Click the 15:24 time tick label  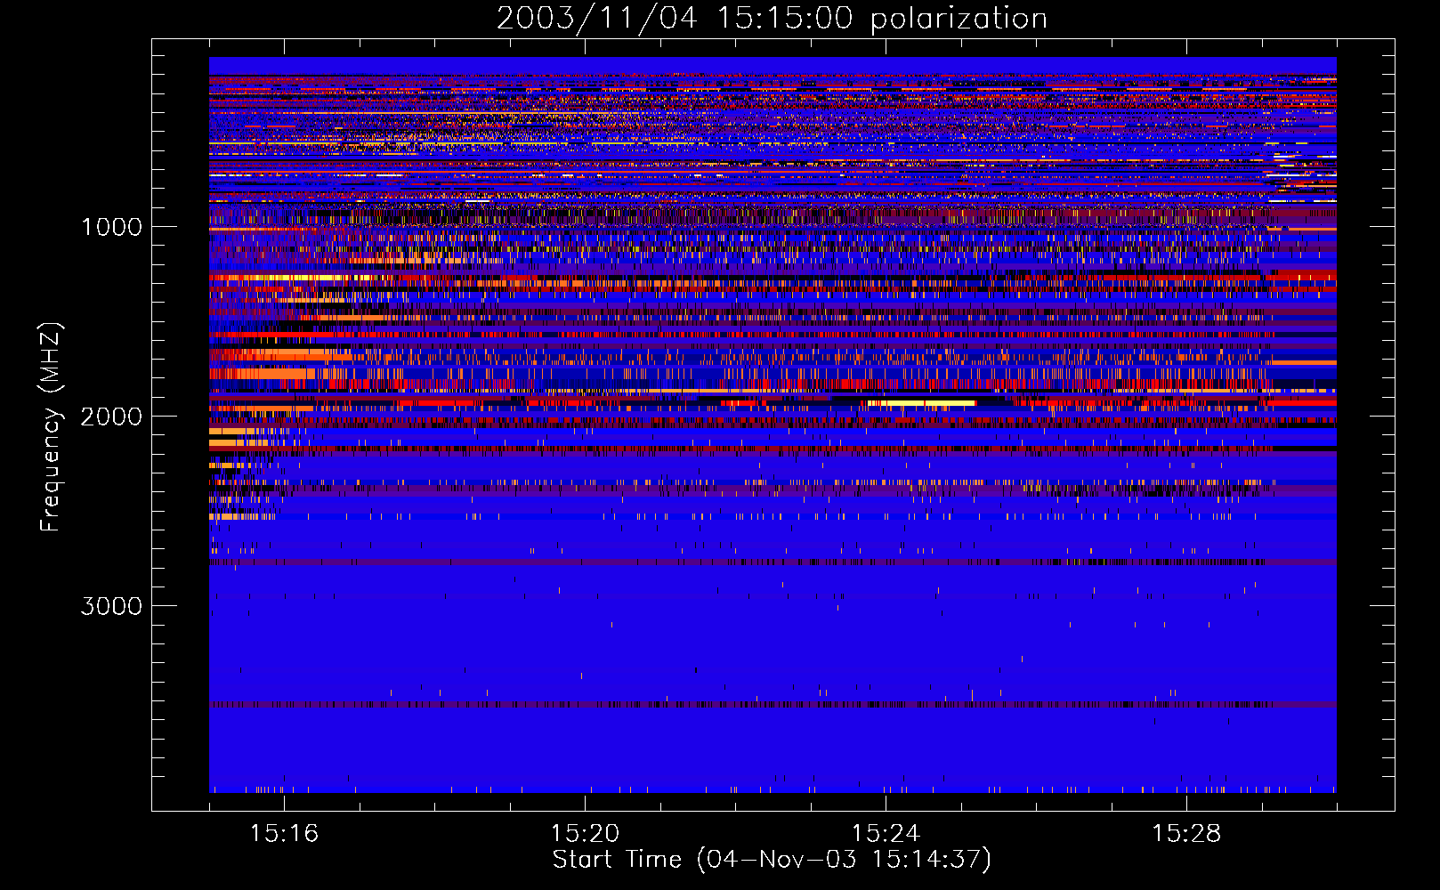[x=886, y=834]
